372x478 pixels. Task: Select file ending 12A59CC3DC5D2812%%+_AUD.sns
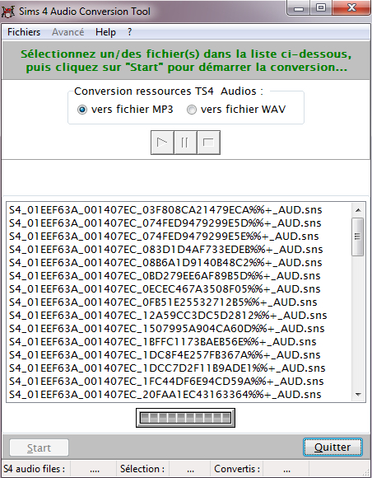179,315
